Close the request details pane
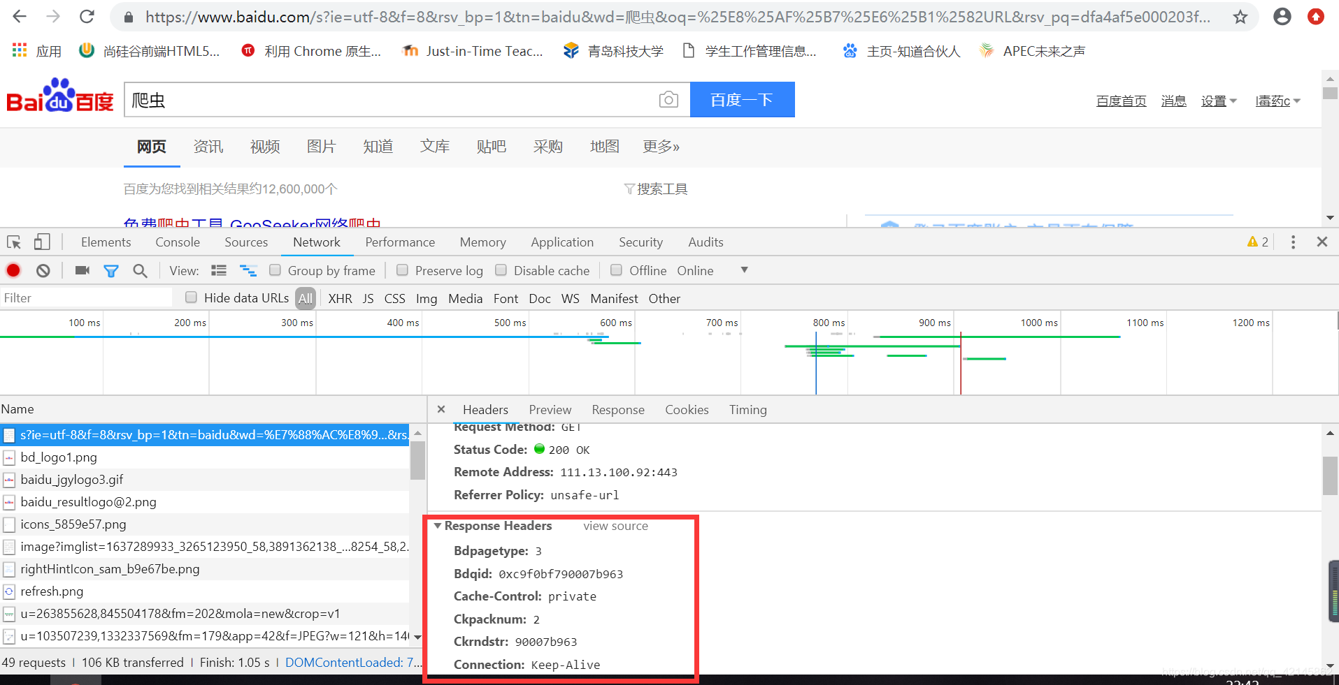This screenshot has height=685, width=1339. [441, 409]
